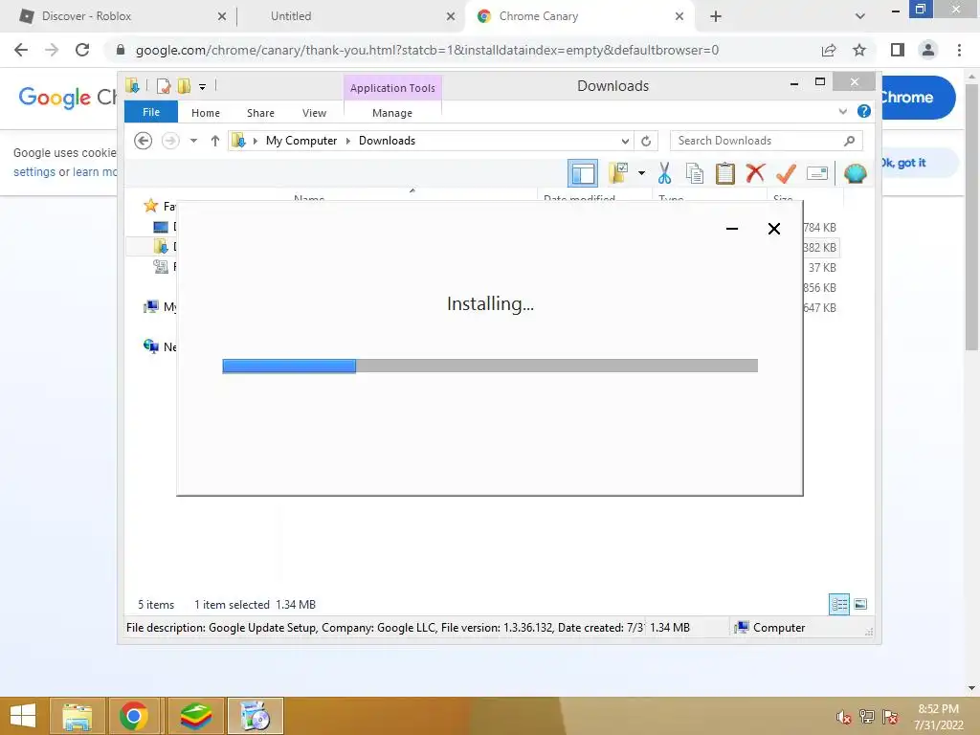The image size is (980, 735).
Task: Click the blue installation progress bar
Action: pos(289,366)
